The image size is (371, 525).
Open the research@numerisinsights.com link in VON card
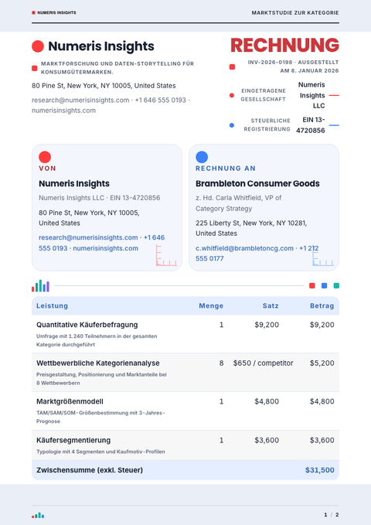click(x=88, y=237)
